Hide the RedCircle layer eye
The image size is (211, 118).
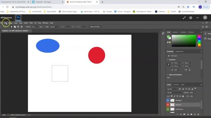coord(168,105)
